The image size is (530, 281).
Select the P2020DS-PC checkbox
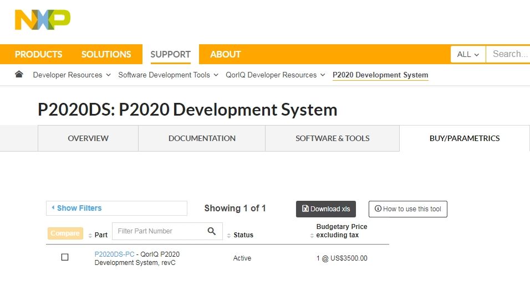[x=65, y=257]
